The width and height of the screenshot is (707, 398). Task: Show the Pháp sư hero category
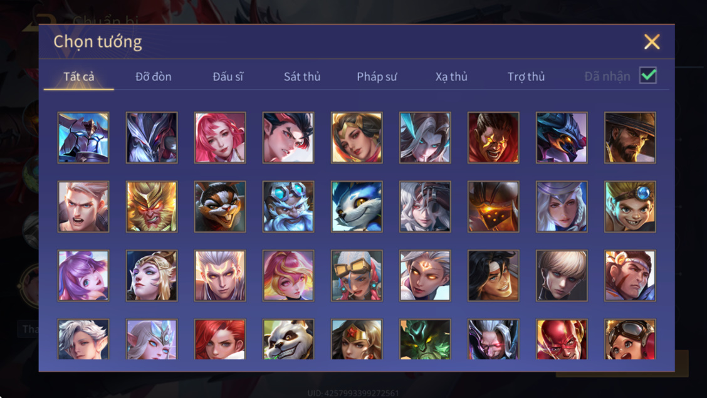(x=377, y=76)
